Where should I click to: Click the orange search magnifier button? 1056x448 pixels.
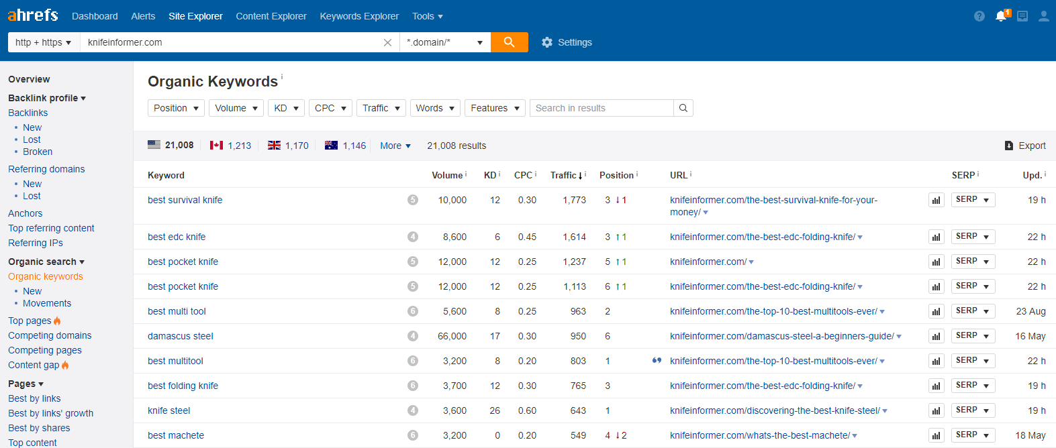[510, 42]
